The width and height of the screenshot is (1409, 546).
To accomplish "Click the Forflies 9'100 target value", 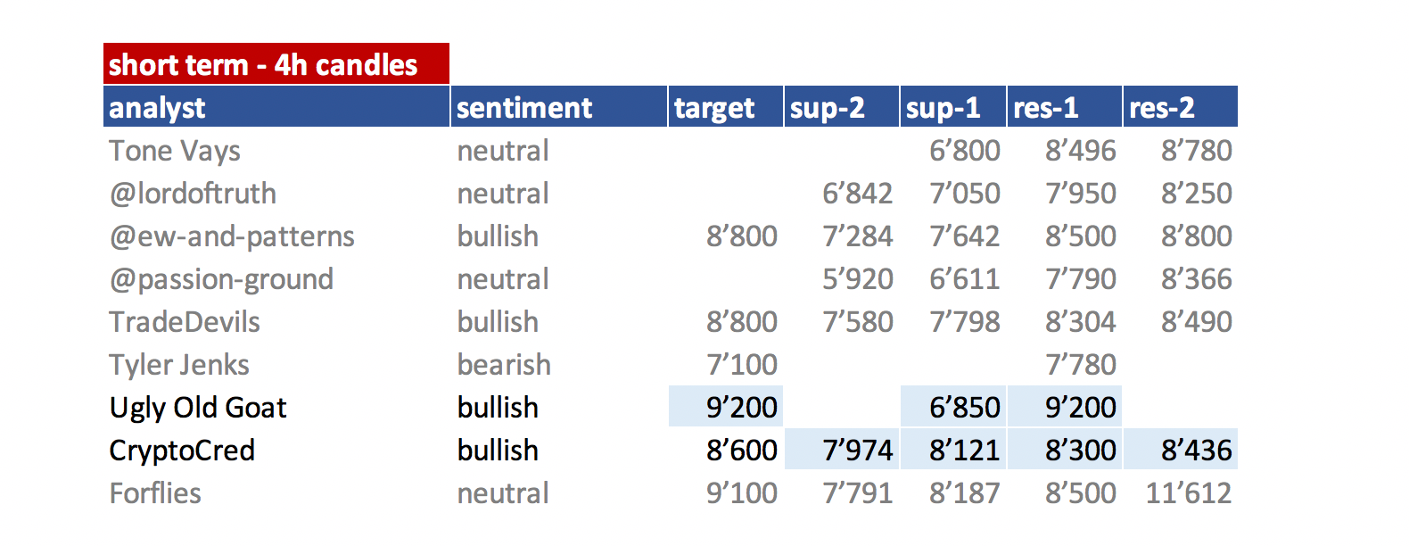I will coord(742,493).
